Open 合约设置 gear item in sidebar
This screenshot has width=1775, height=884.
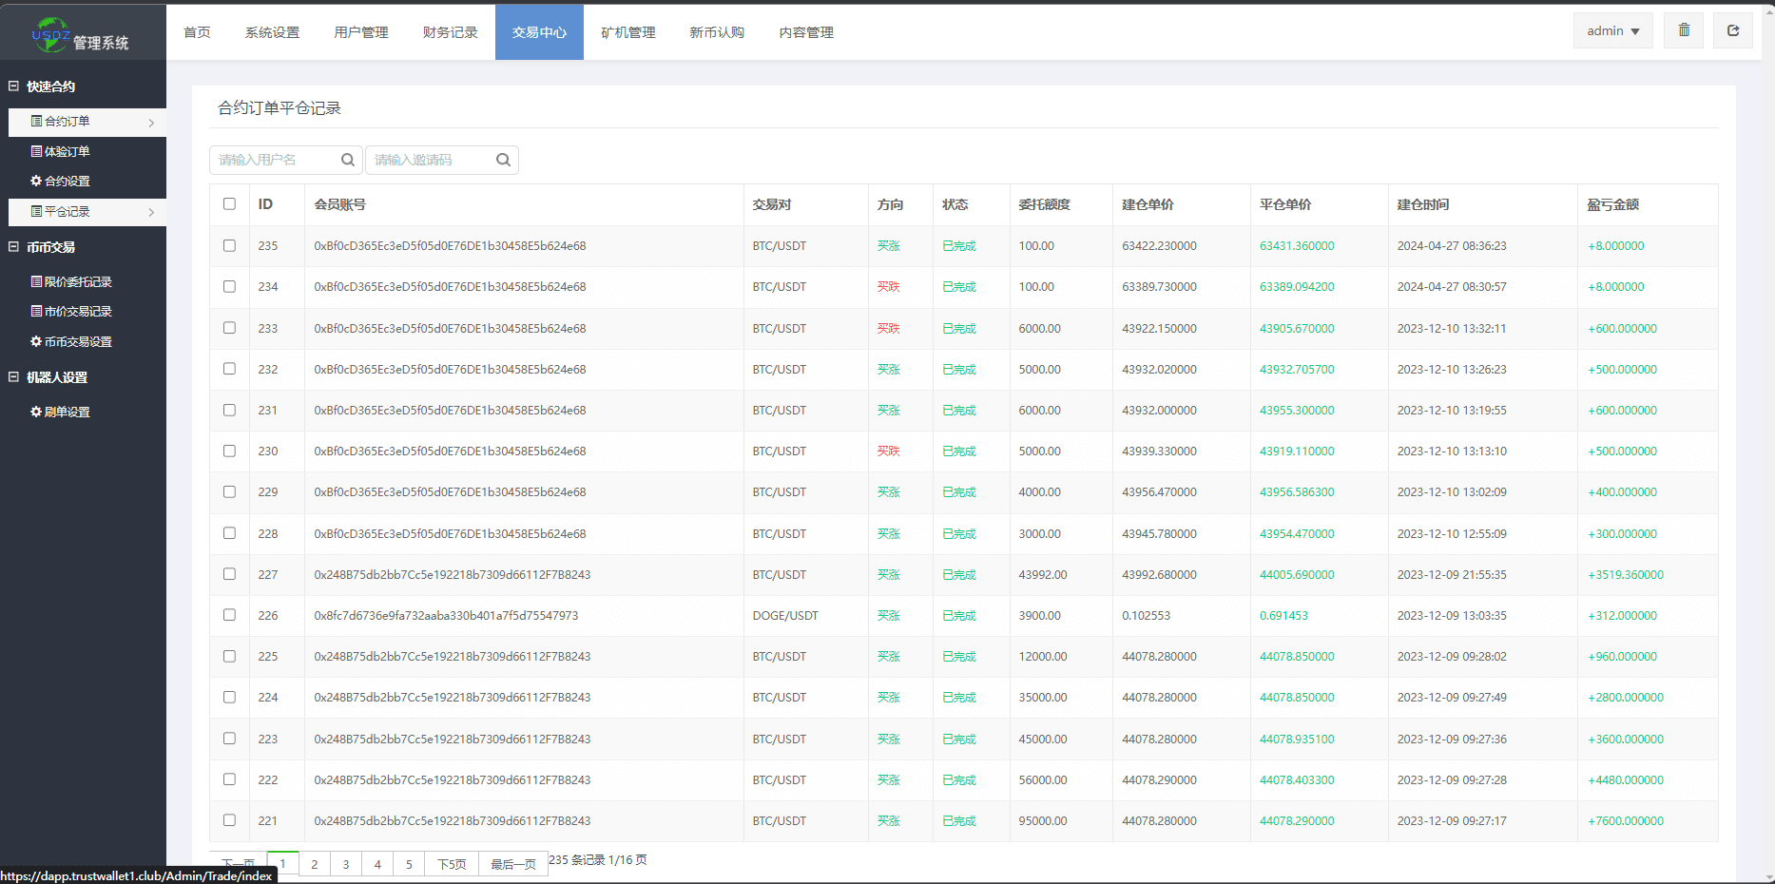(61, 181)
